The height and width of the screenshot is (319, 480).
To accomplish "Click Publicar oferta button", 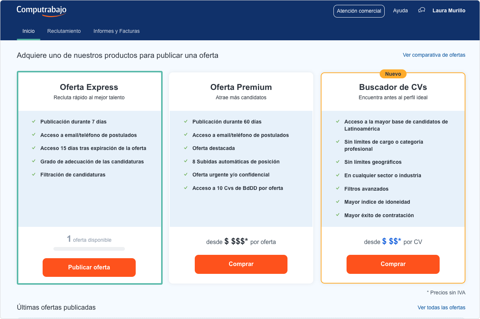I will pyautogui.click(x=89, y=267).
